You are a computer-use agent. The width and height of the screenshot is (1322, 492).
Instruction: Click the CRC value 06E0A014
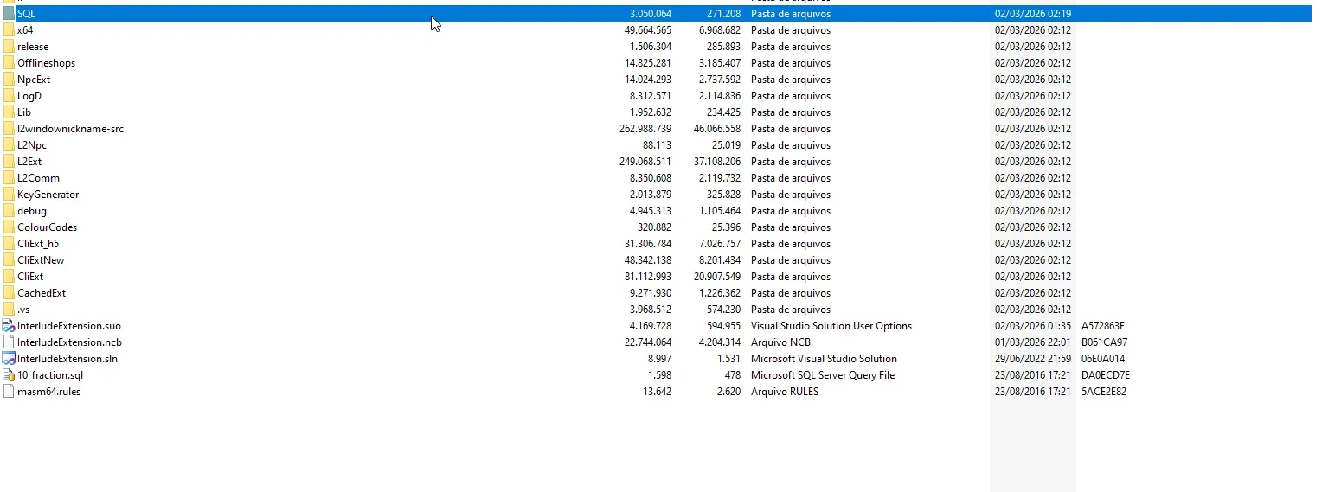point(1103,359)
